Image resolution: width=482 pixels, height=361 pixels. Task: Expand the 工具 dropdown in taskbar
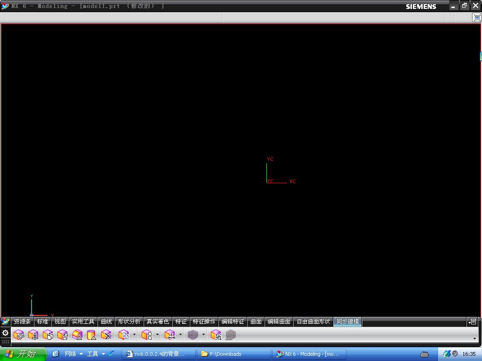[103, 354]
